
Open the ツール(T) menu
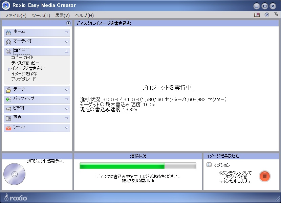(x=41, y=16)
